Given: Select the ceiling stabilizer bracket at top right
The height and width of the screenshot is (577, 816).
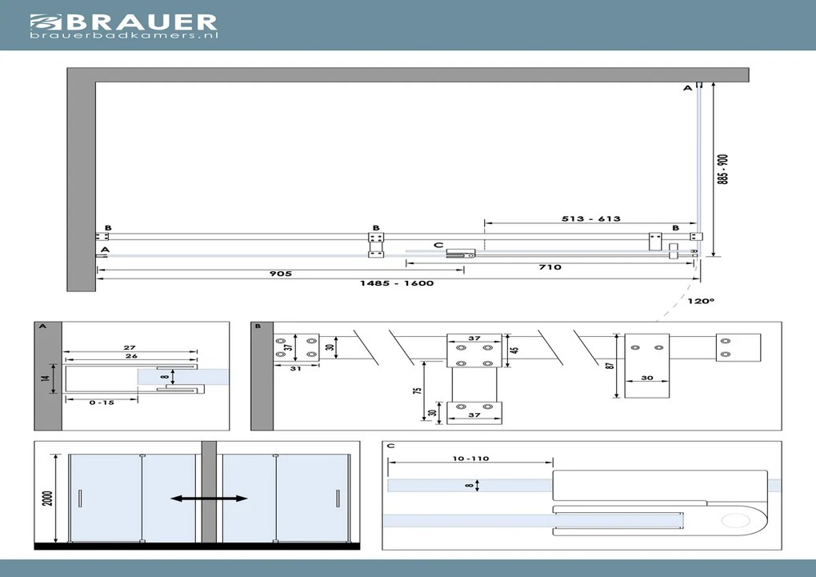Looking at the screenshot, I should (x=700, y=84).
